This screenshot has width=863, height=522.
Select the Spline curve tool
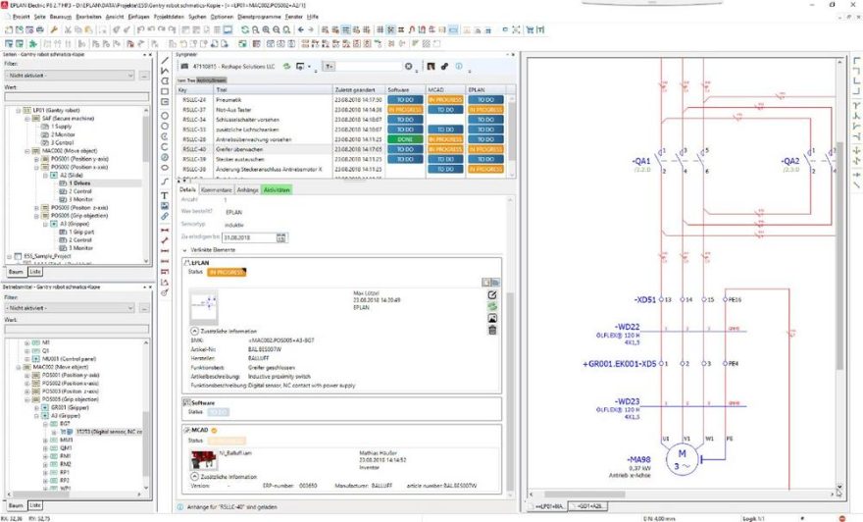(165, 182)
